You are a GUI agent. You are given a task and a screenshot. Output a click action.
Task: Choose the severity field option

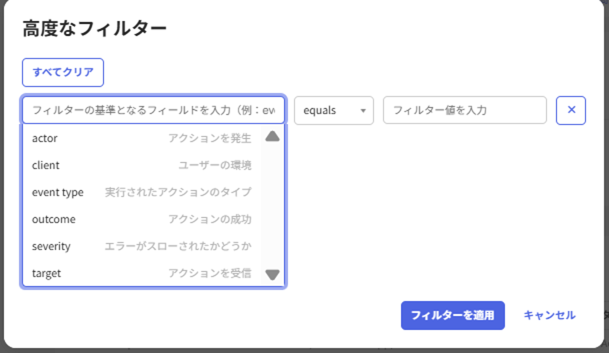(51, 246)
